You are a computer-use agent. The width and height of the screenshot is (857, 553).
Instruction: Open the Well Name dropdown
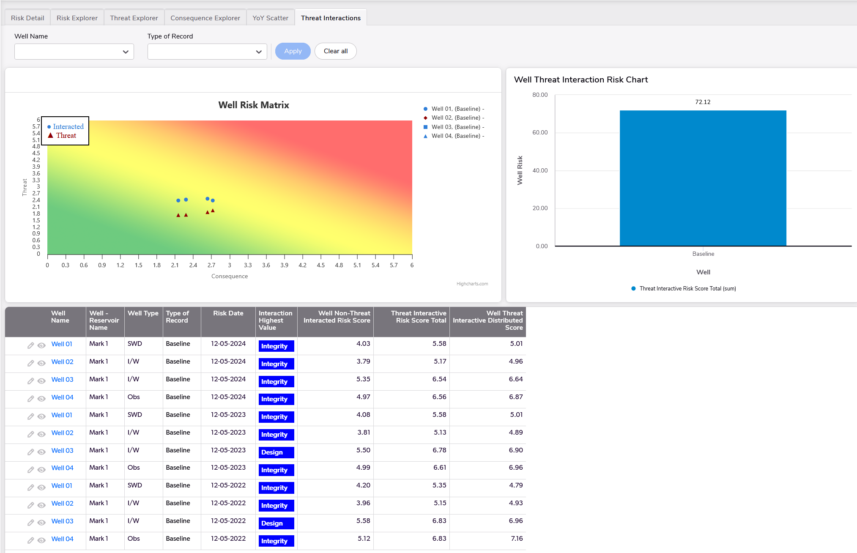coord(74,52)
